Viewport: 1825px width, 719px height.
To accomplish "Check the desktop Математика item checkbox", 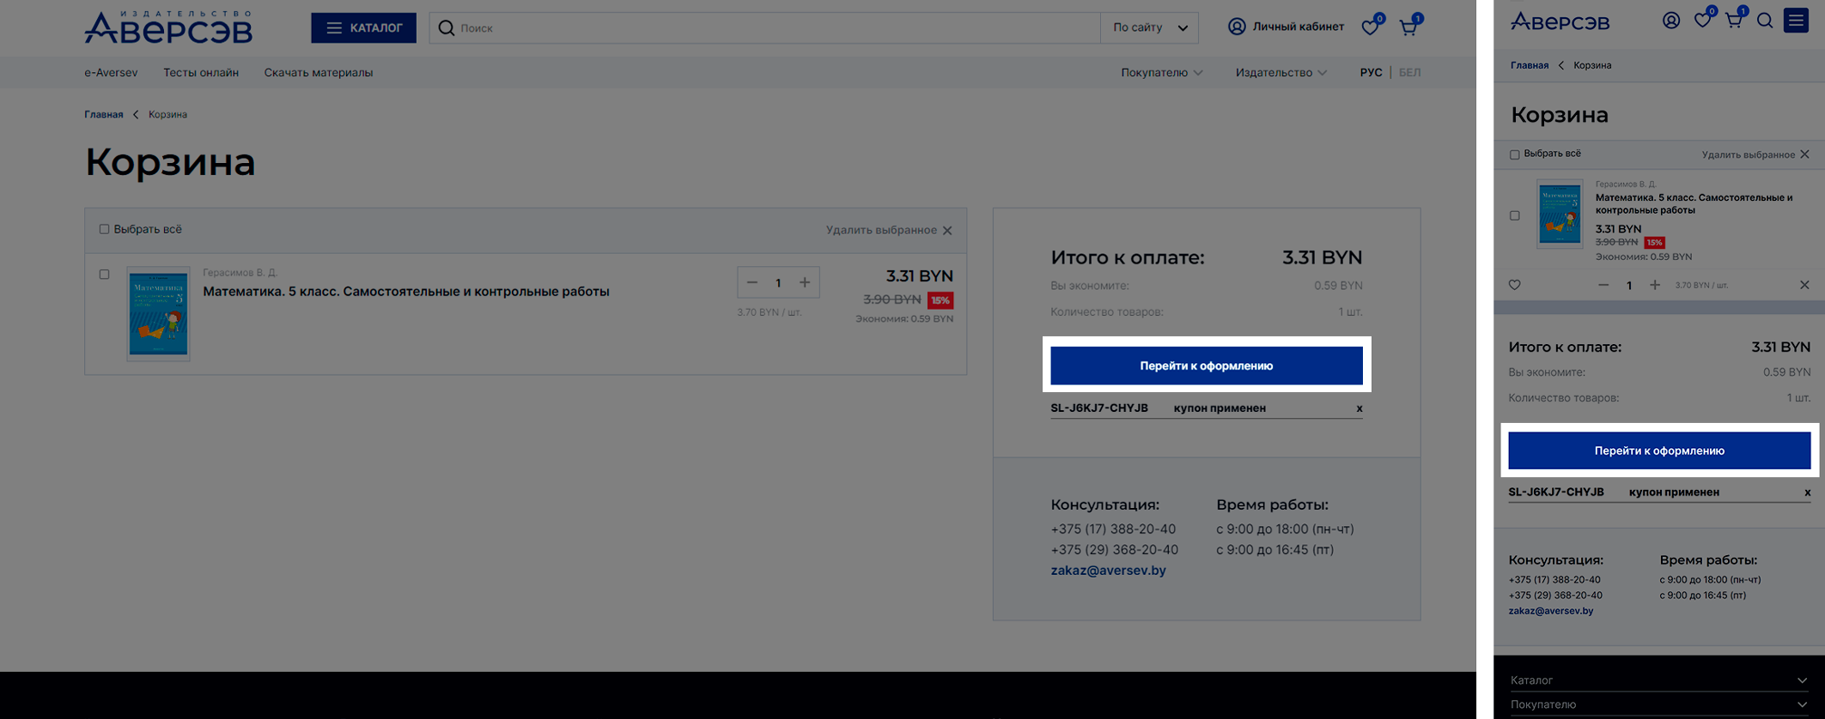I will coord(104,275).
